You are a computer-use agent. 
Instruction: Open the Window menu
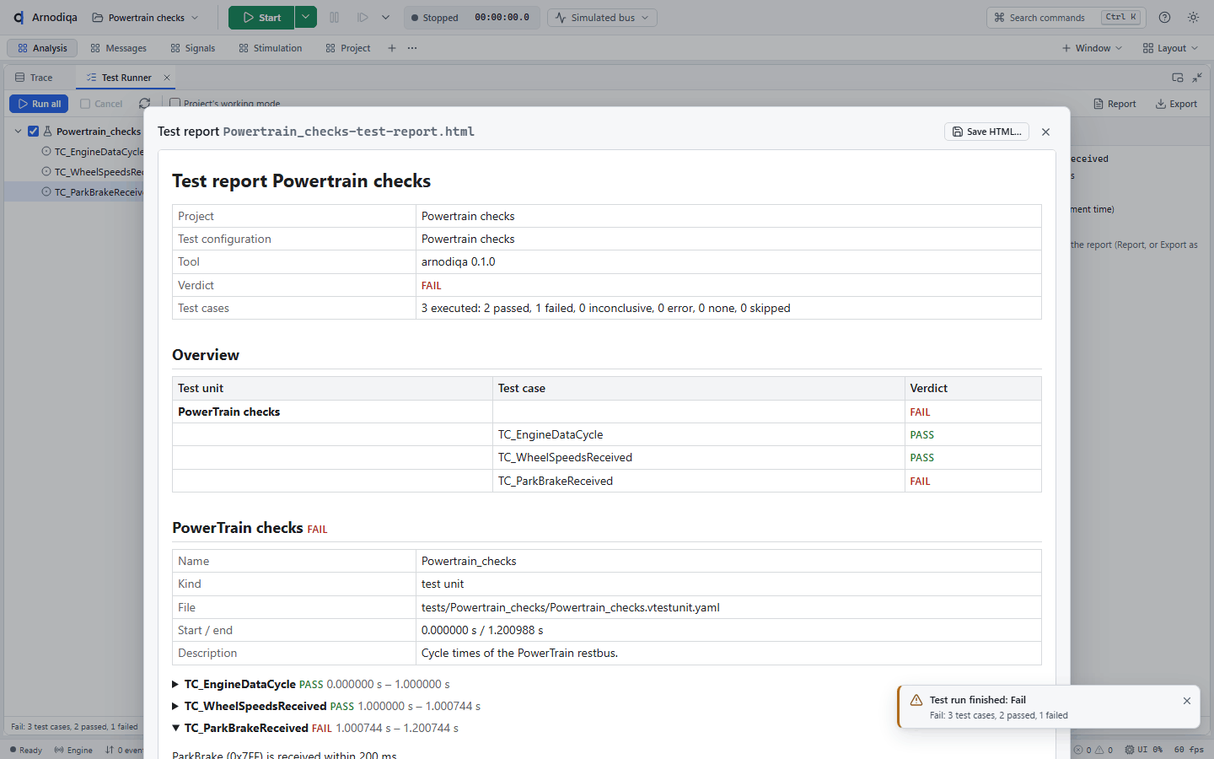pos(1092,48)
